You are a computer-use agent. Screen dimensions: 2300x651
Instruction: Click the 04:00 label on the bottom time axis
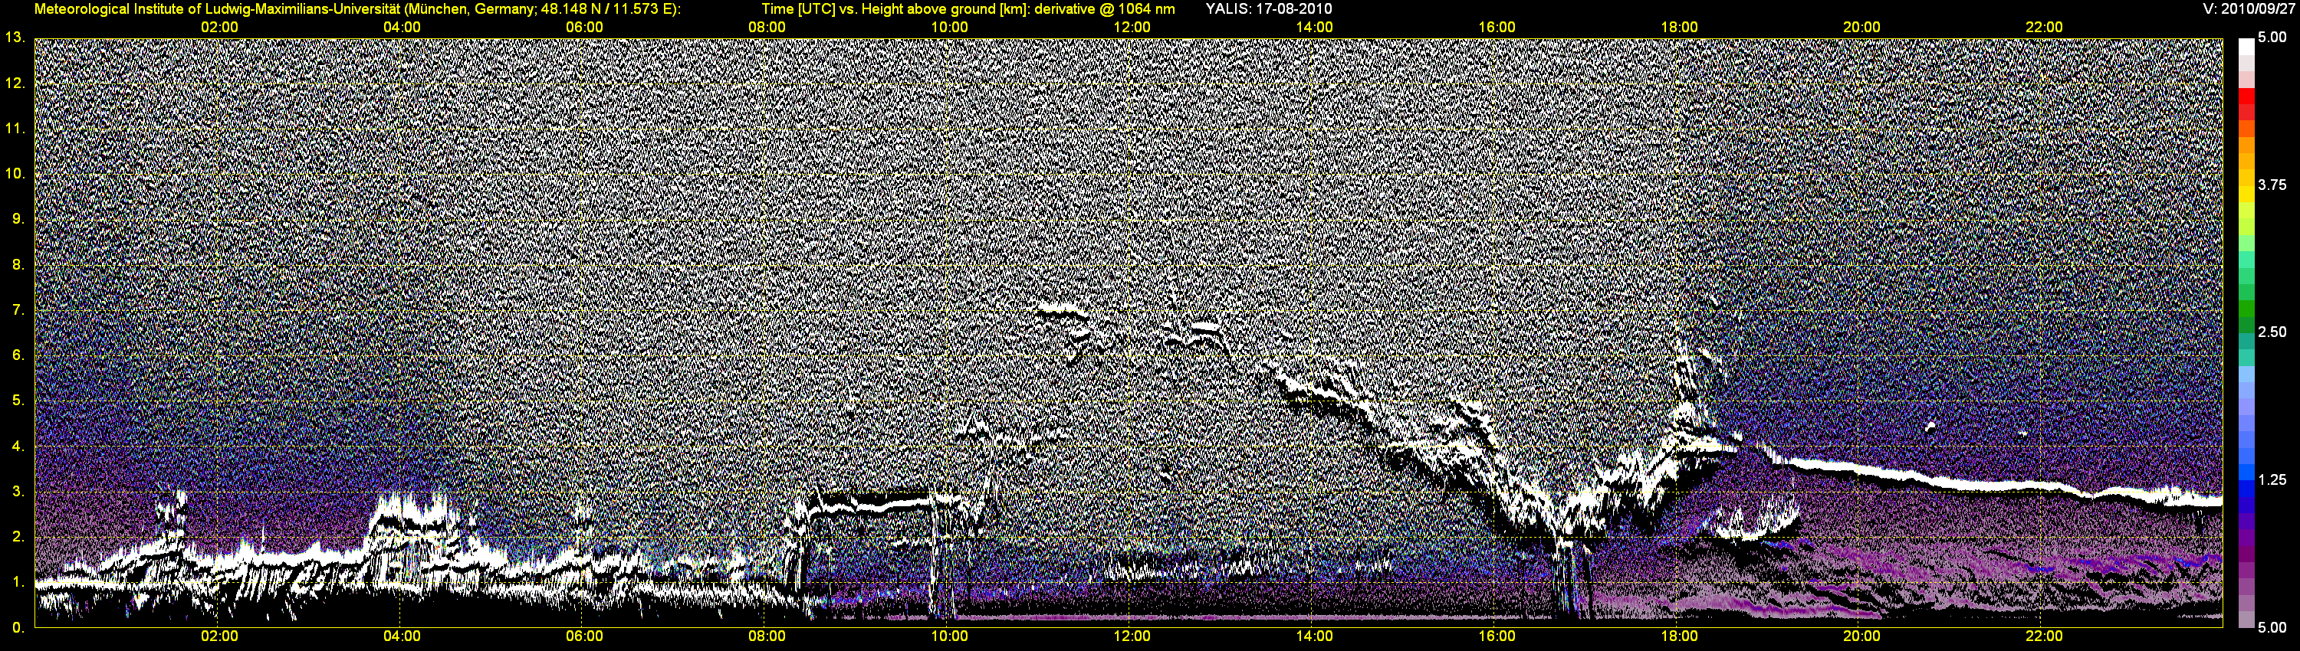(x=402, y=636)
